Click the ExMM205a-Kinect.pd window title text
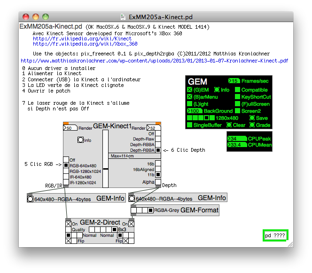Viewport: 312px width, 273px height. (161, 17)
